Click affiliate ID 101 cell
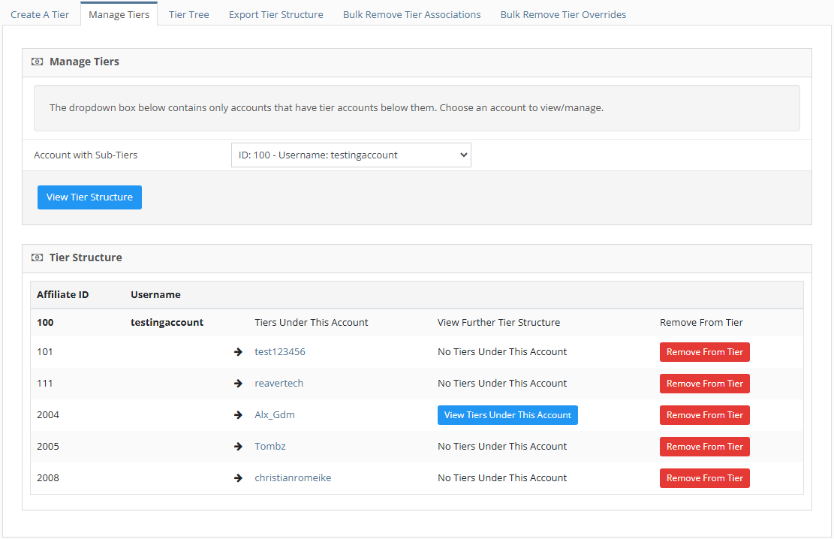This screenshot has height=539, width=834. (45, 352)
